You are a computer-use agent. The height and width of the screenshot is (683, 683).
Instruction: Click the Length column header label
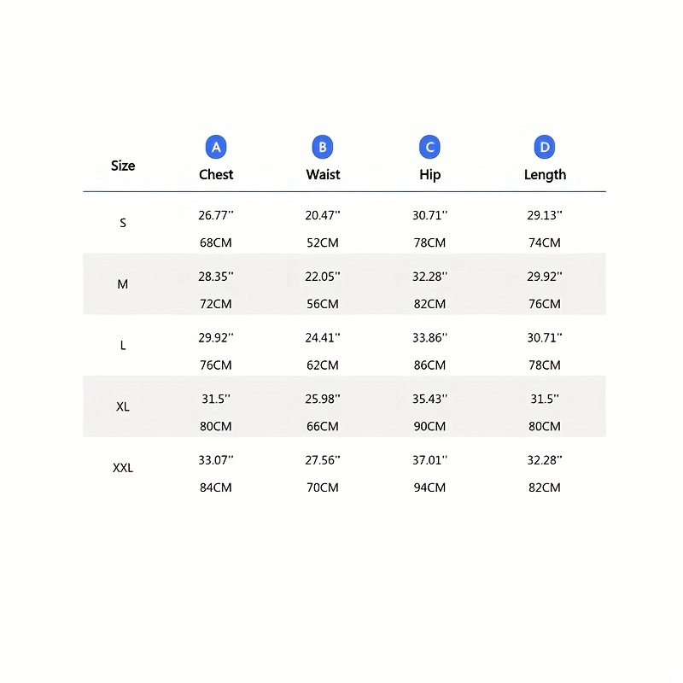(x=545, y=174)
